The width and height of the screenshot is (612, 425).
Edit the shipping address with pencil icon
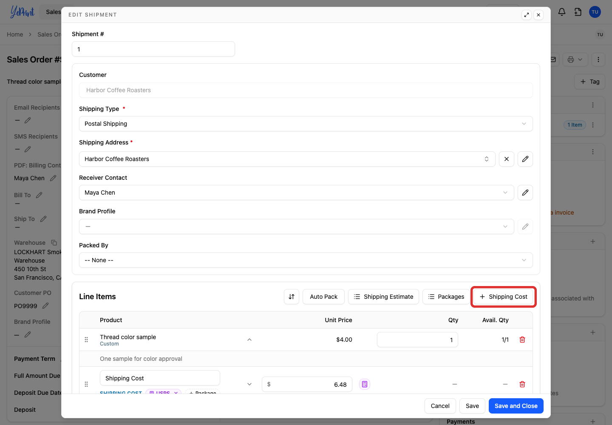(x=525, y=159)
